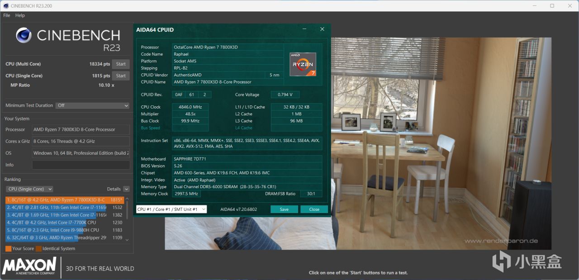Click the RPL-B2 stepping value
579x280 pixels.
click(228, 68)
